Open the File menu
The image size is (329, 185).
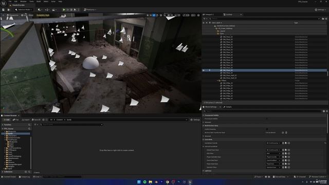pyautogui.click(x=10, y=2)
